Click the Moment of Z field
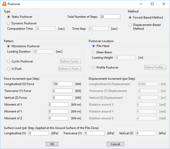The height and width of the screenshot is (149, 170). pos(58,118)
